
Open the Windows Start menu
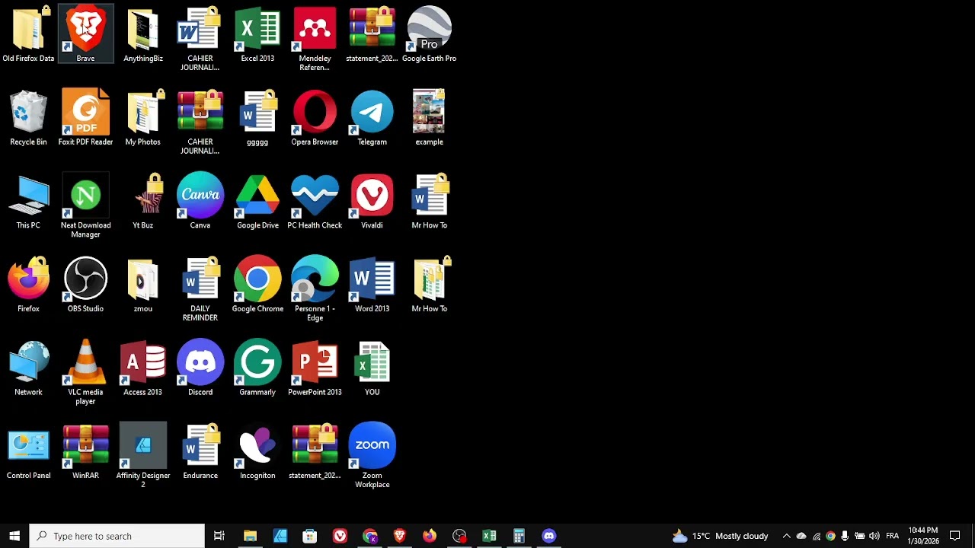click(14, 536)
